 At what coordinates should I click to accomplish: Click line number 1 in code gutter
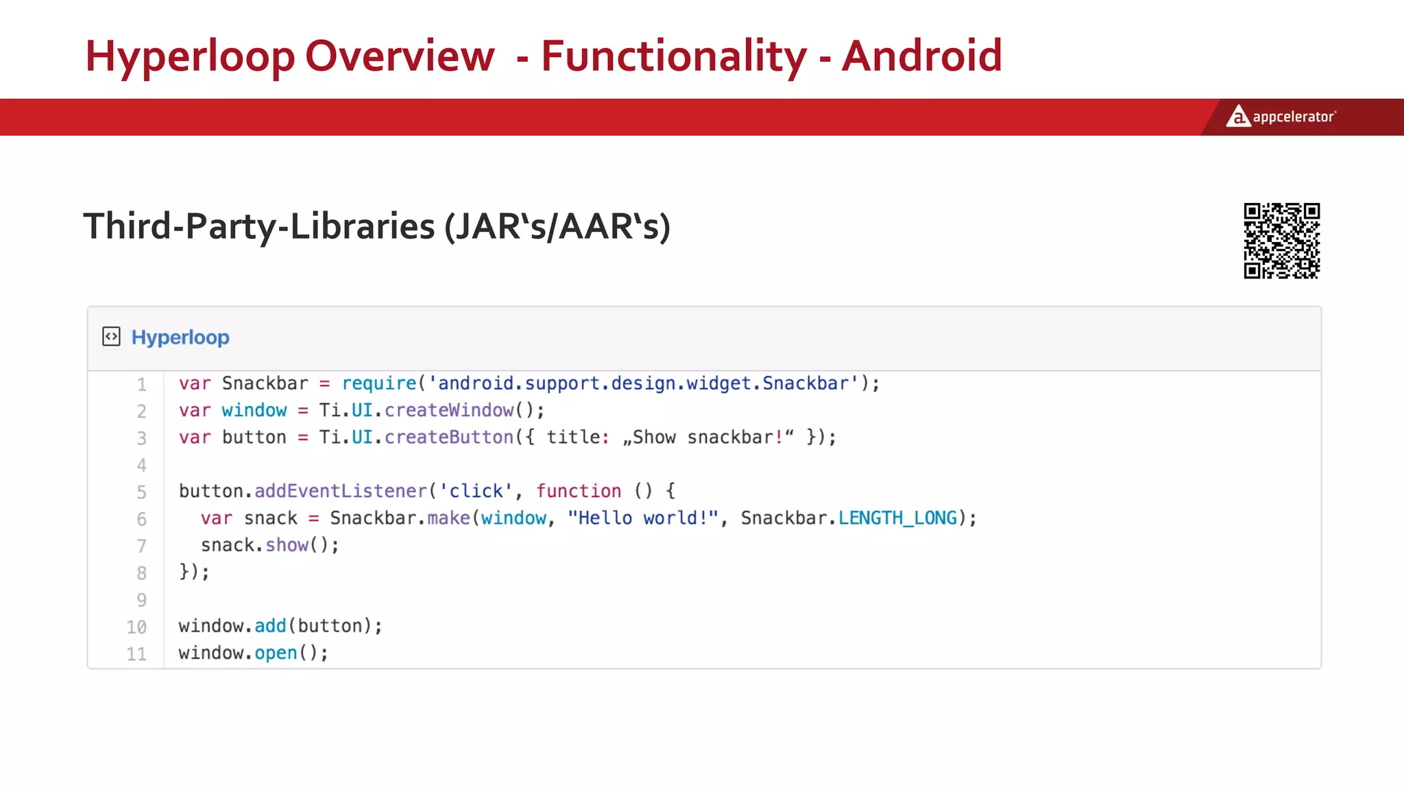(x=141, y=384)
